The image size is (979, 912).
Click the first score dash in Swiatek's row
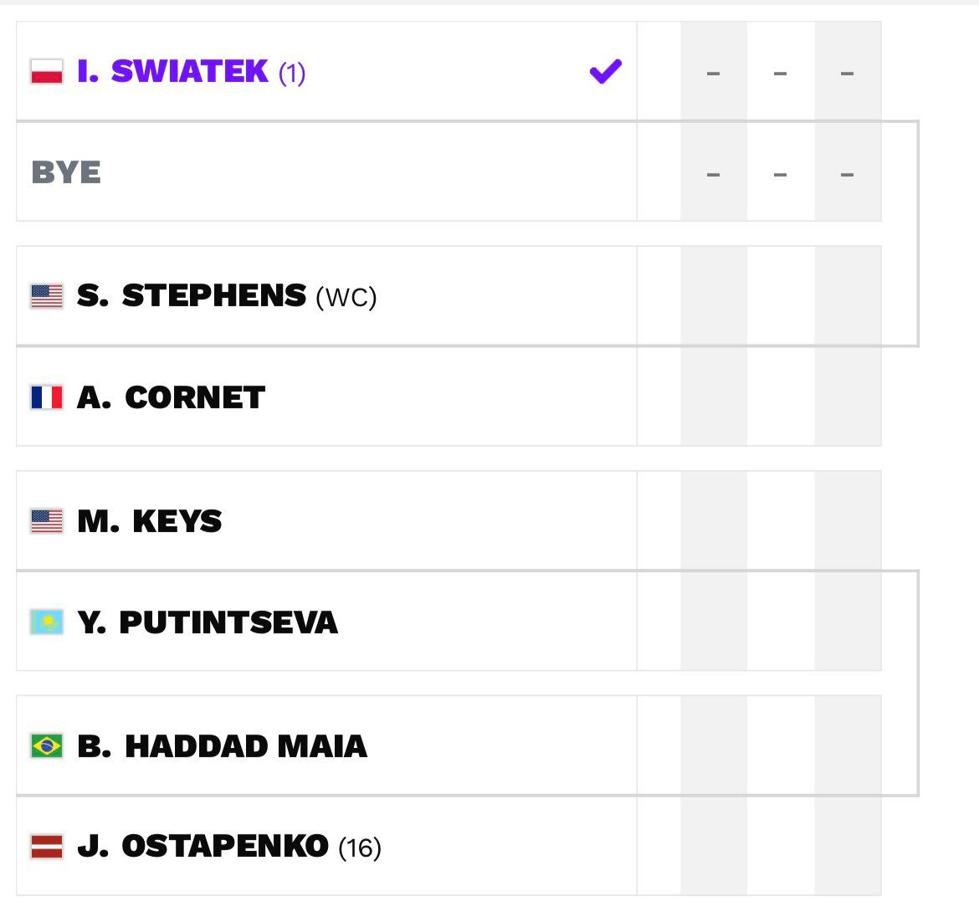tap(712, 74)
